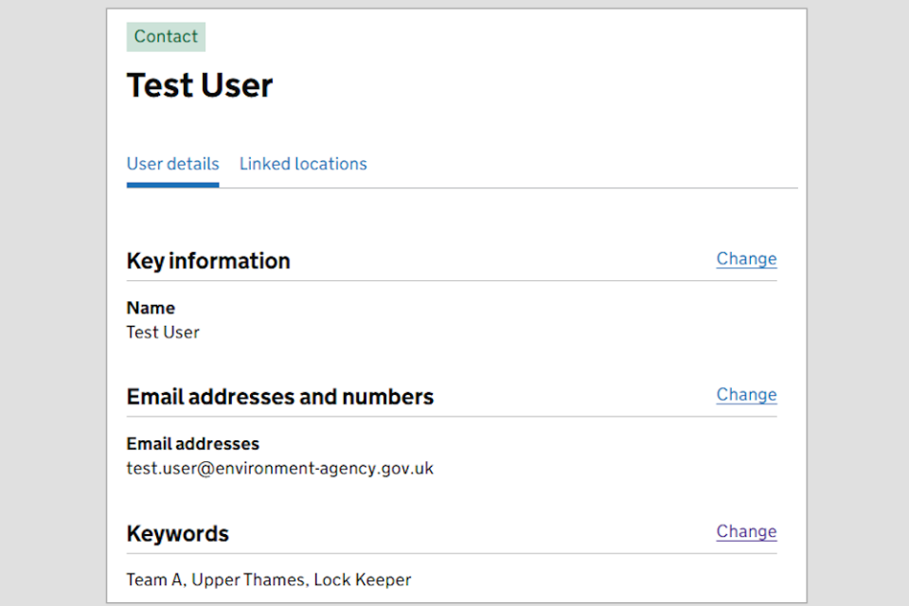
Task: Select the User details tab
Action: click(x=172, y=164)
